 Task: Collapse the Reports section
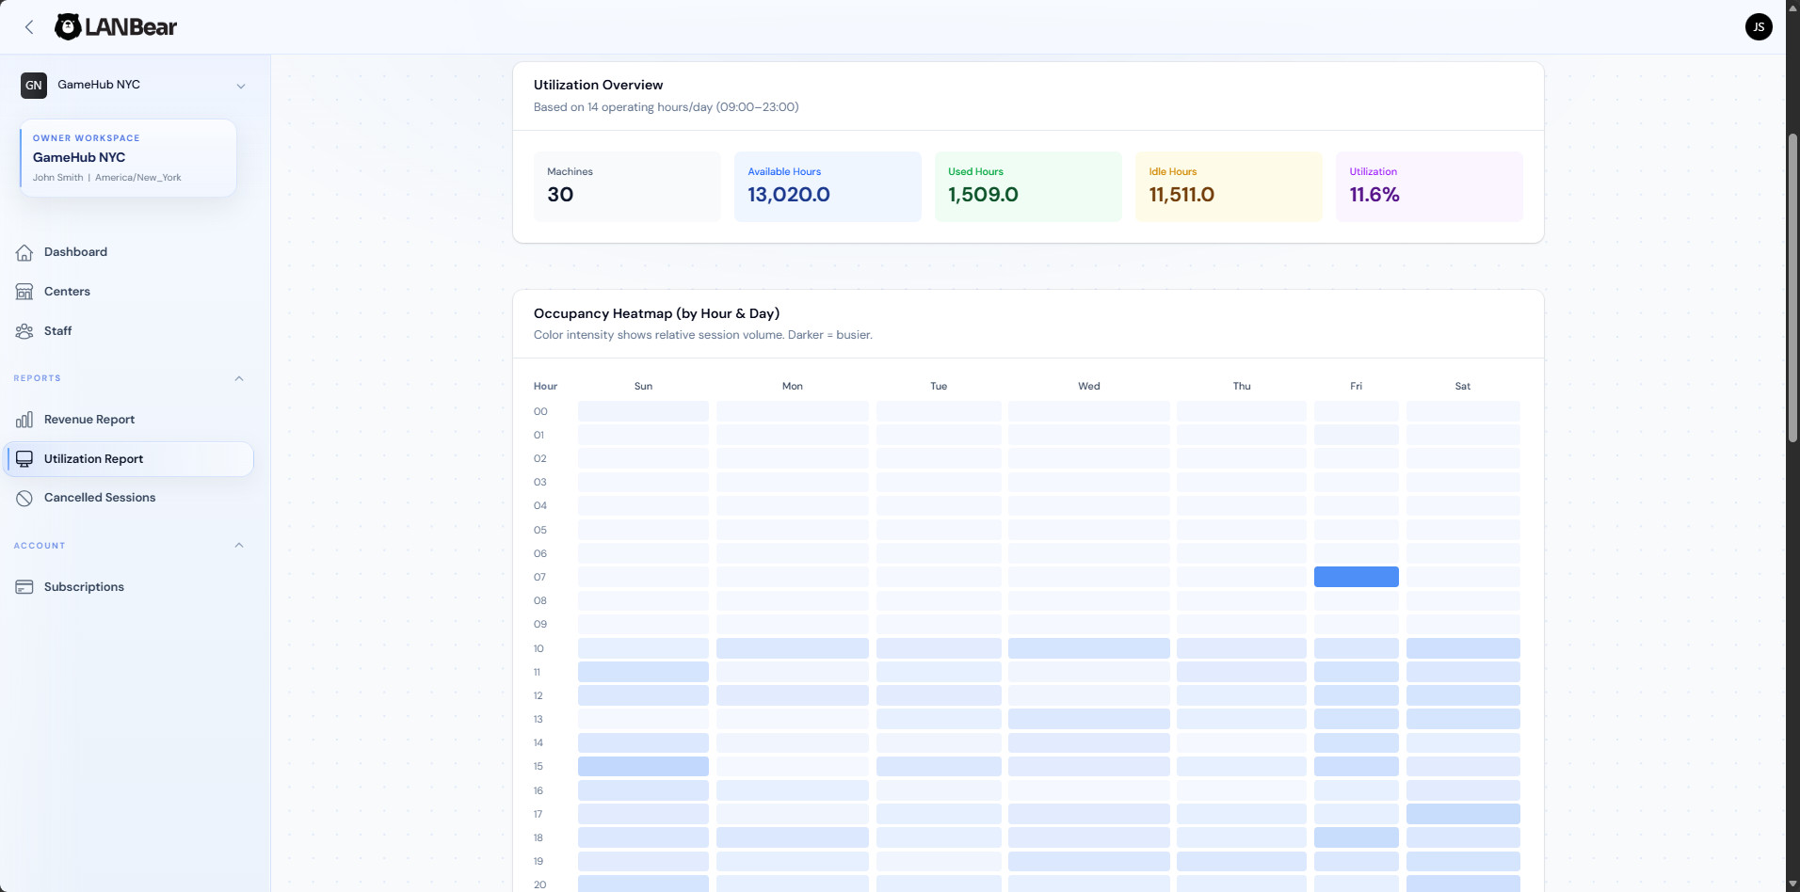(x=239, y=378)
